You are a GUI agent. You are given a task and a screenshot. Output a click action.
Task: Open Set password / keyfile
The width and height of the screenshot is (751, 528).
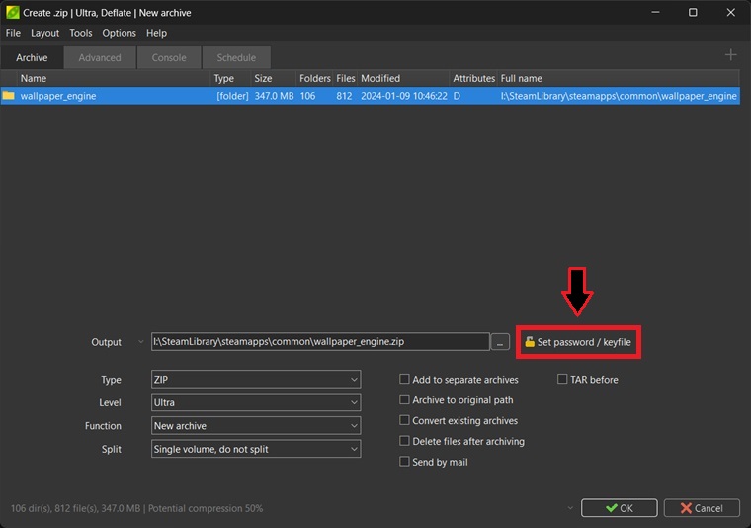pos(578,342)
